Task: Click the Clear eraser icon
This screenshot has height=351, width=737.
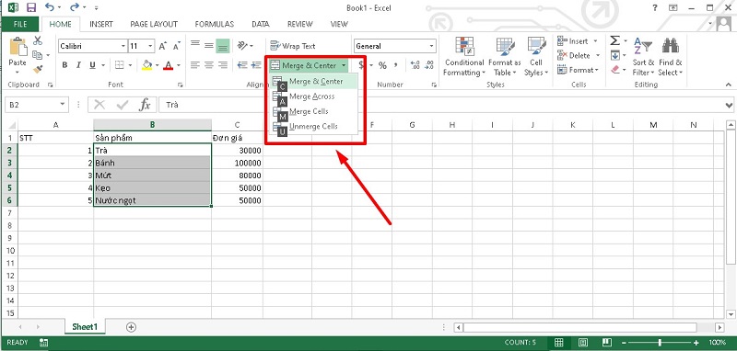Action: 615,69
